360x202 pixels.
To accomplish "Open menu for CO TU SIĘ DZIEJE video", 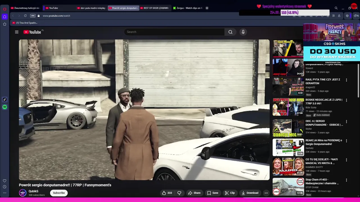I will tap(346, 160).
